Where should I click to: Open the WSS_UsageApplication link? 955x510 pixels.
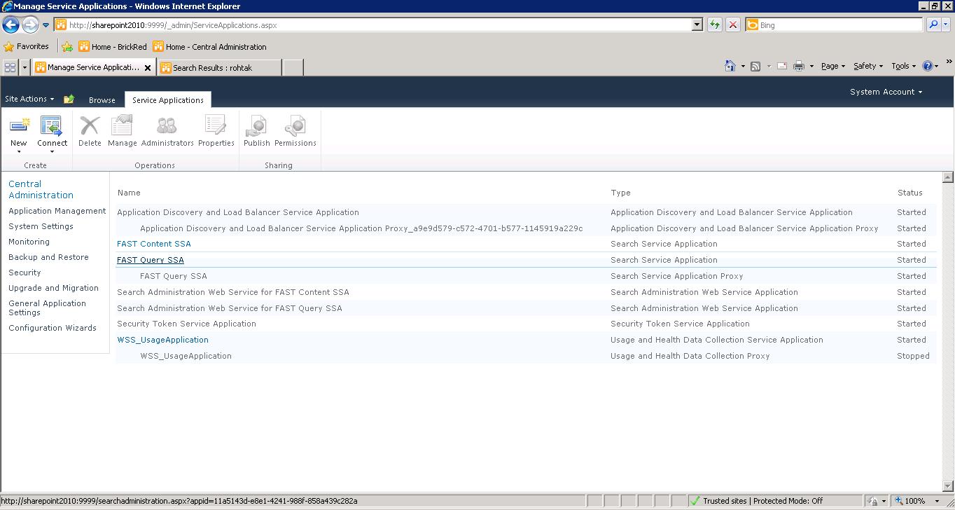pyautogui.click(x=162, y=340)
